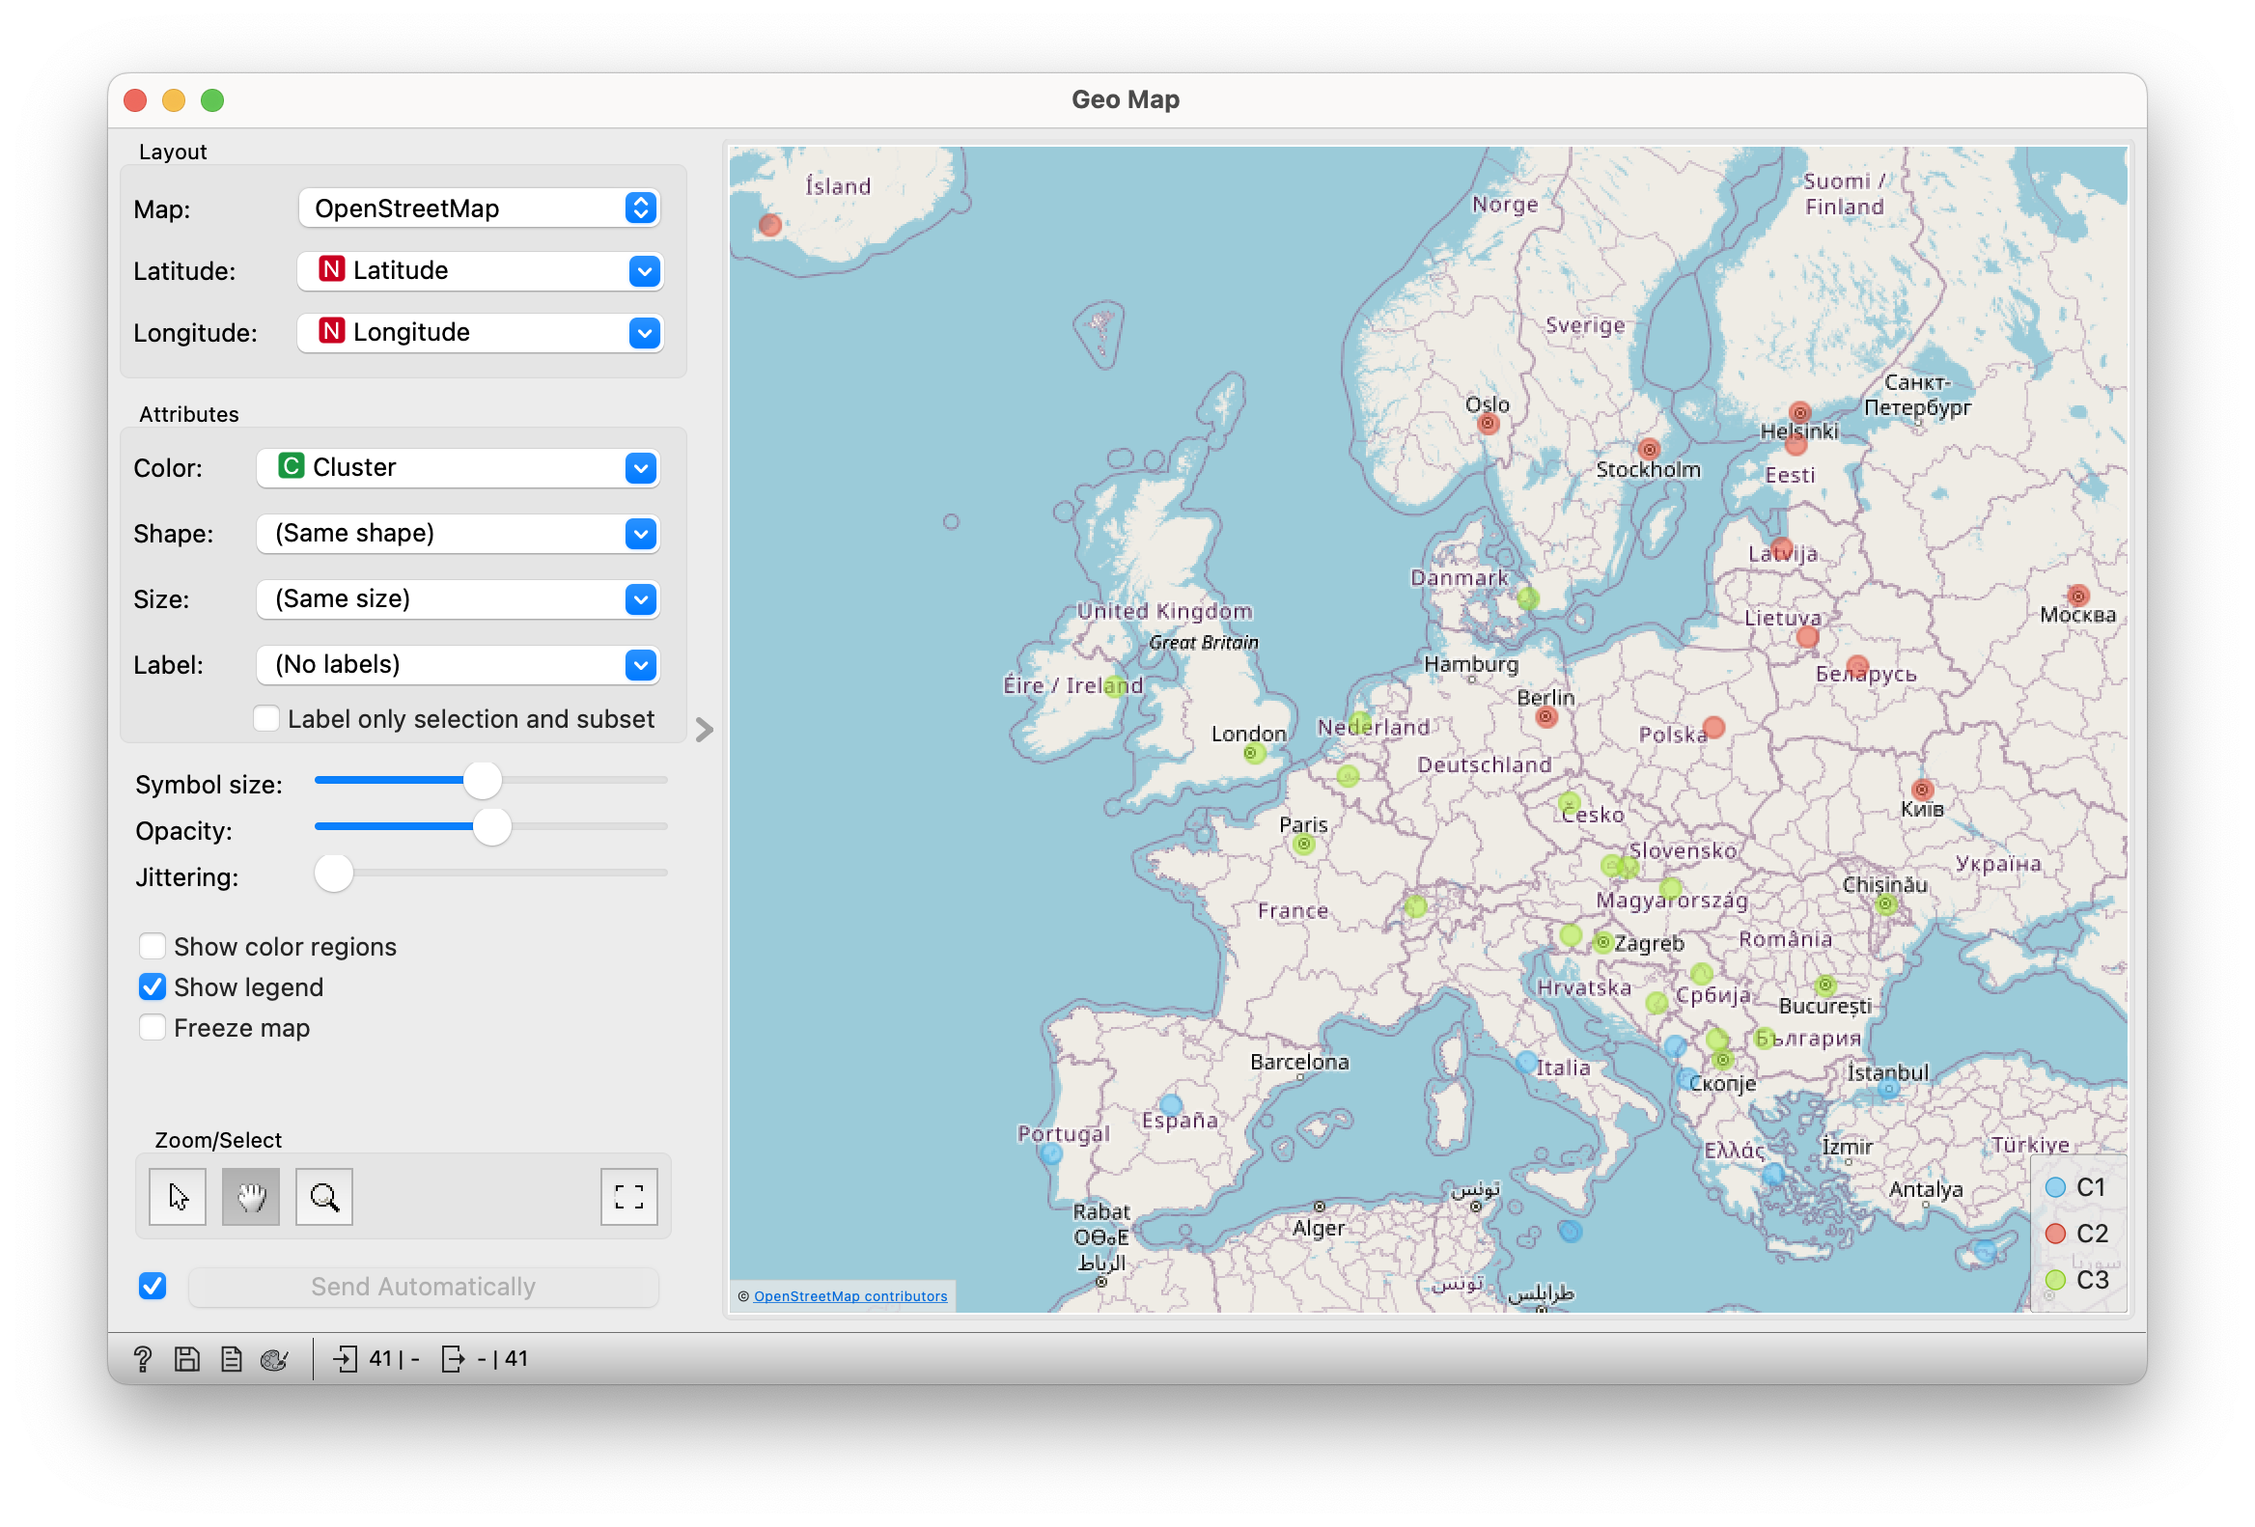Collapse the side panel with the chevron
Screen dimensions: 2255x1527
click(705, 730)
